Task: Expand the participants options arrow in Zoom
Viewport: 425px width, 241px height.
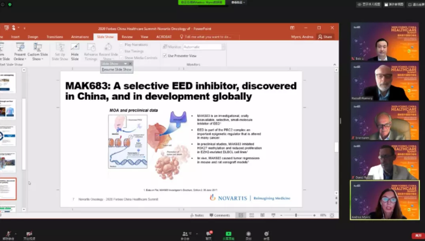Action: tap(197, 233)
